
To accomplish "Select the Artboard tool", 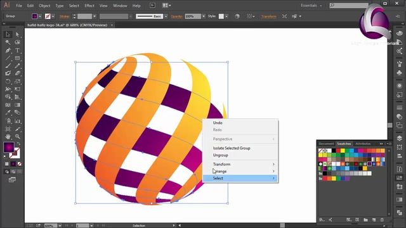I will (8, 129).
